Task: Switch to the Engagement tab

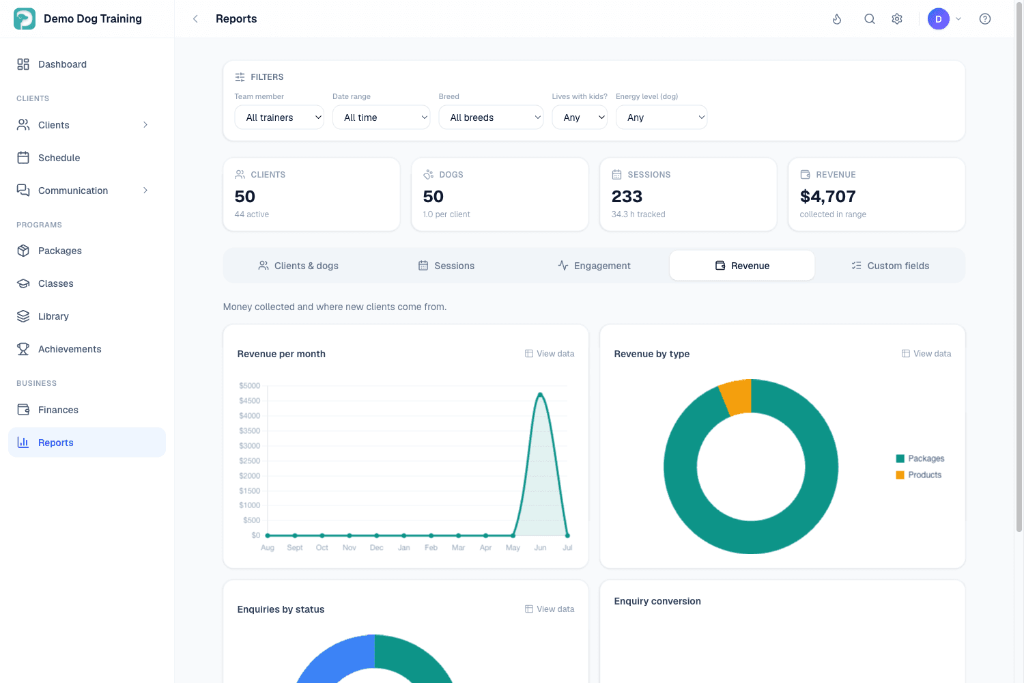Action: pyautogui.click(x=594, y=266)
